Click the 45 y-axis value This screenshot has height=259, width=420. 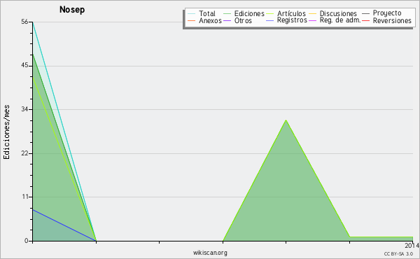coord(24,66)
